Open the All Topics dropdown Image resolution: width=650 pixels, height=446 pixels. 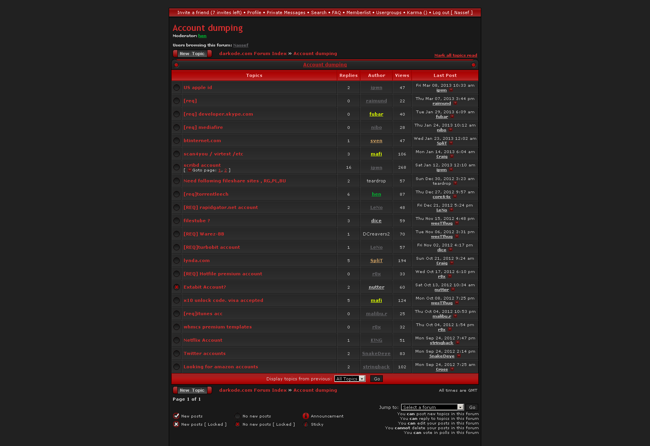coord(350,379)
